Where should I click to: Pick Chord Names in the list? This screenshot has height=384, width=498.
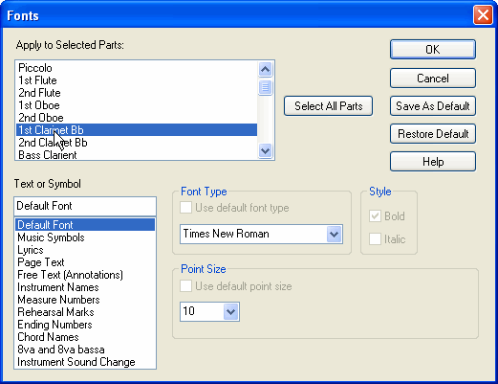pyautogui.click(x=48, y=337)
